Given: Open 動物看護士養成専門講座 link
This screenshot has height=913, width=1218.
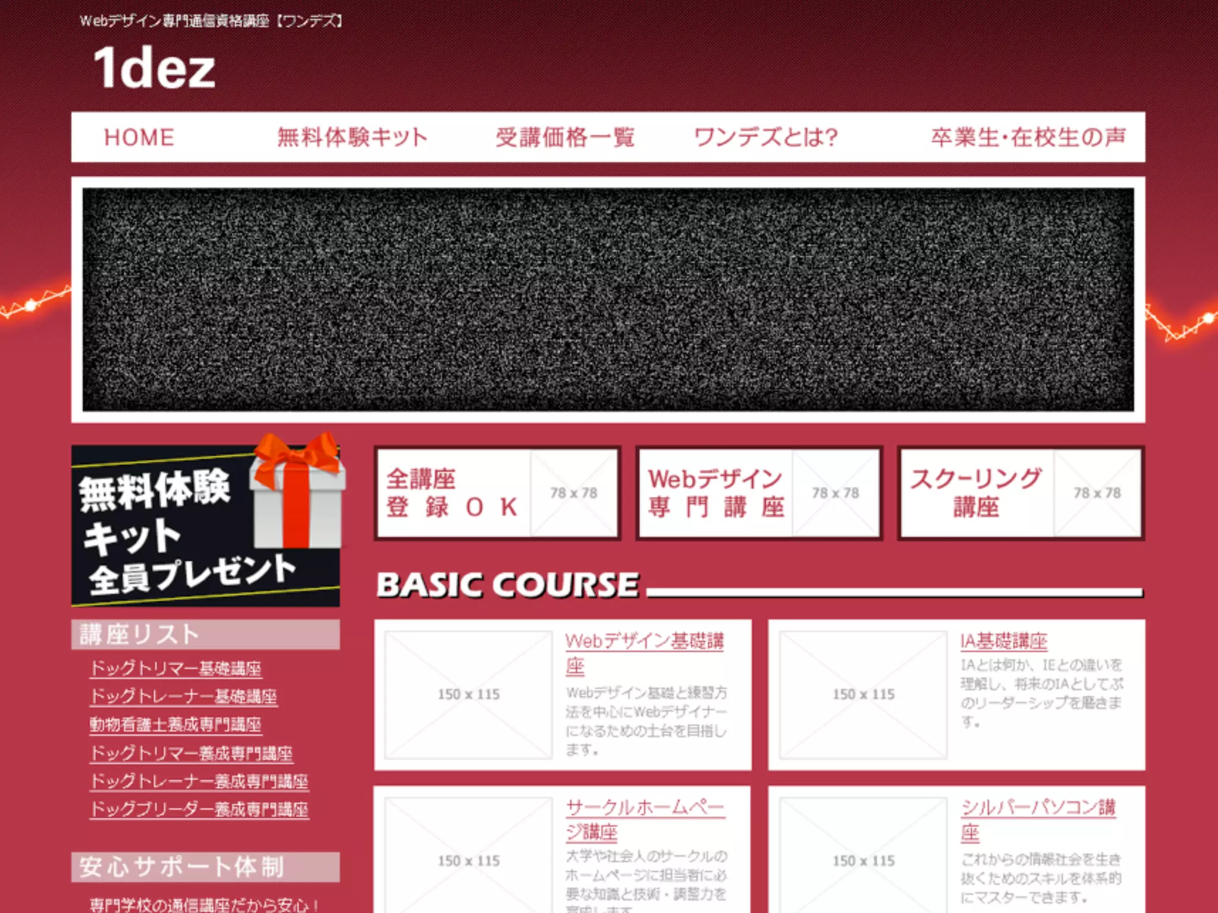Looking at the screenshot, I should [176, 725].
